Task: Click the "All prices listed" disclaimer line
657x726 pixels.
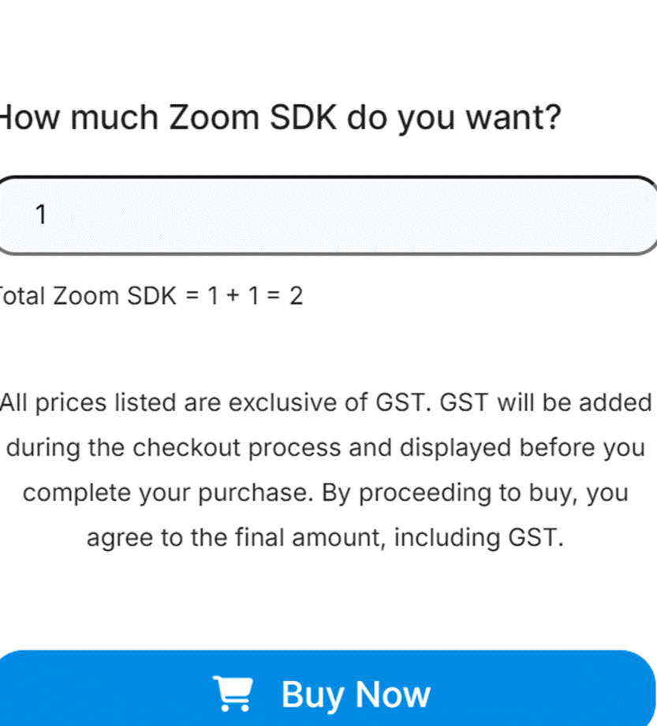Action: pyautogui.click(x=326, y=402)
